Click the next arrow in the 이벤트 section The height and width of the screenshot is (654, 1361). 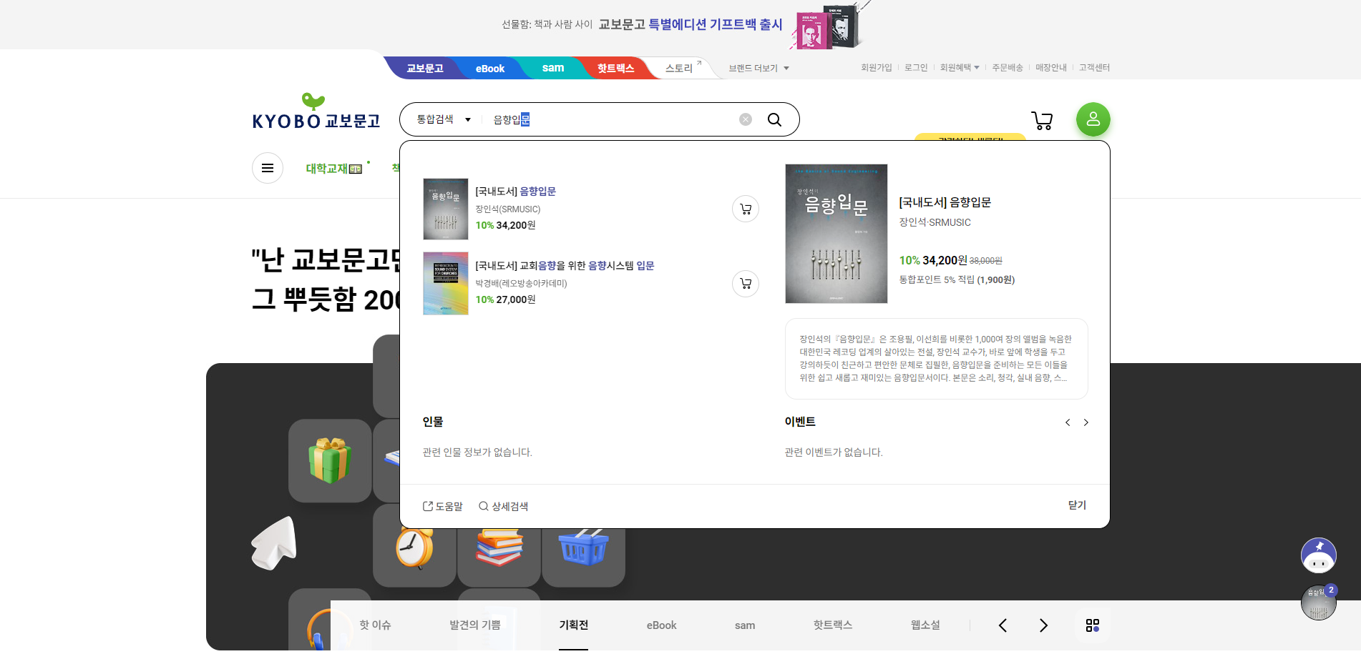coord(1086,422)
